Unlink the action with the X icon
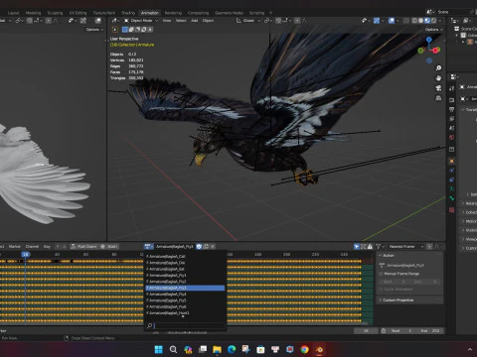Viewport: 477px width, 357px height. 213,246
